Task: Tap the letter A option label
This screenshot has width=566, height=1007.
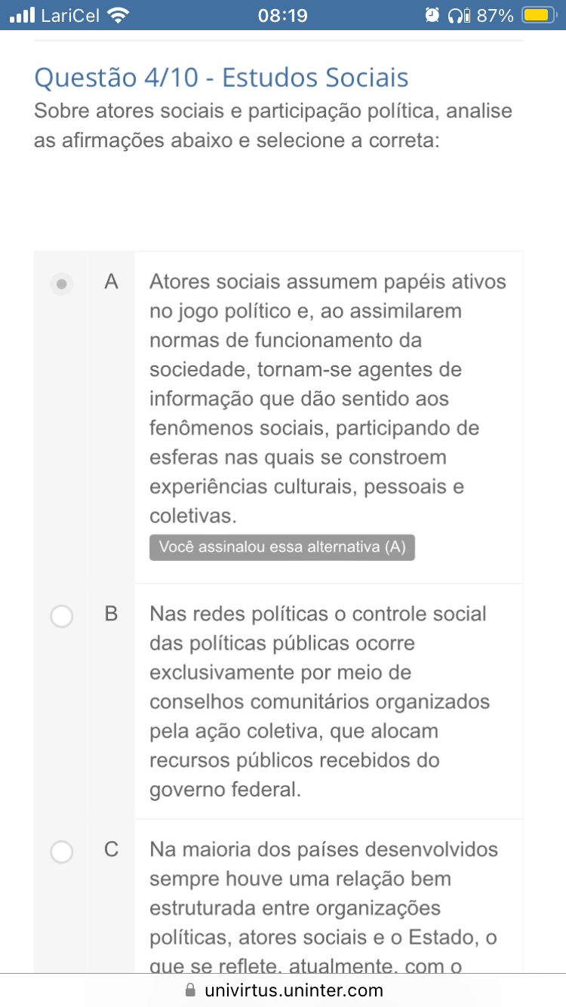Action: (x=112, y=282)
